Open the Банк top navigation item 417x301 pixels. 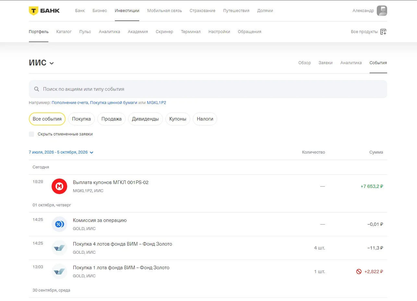[80, 11]
